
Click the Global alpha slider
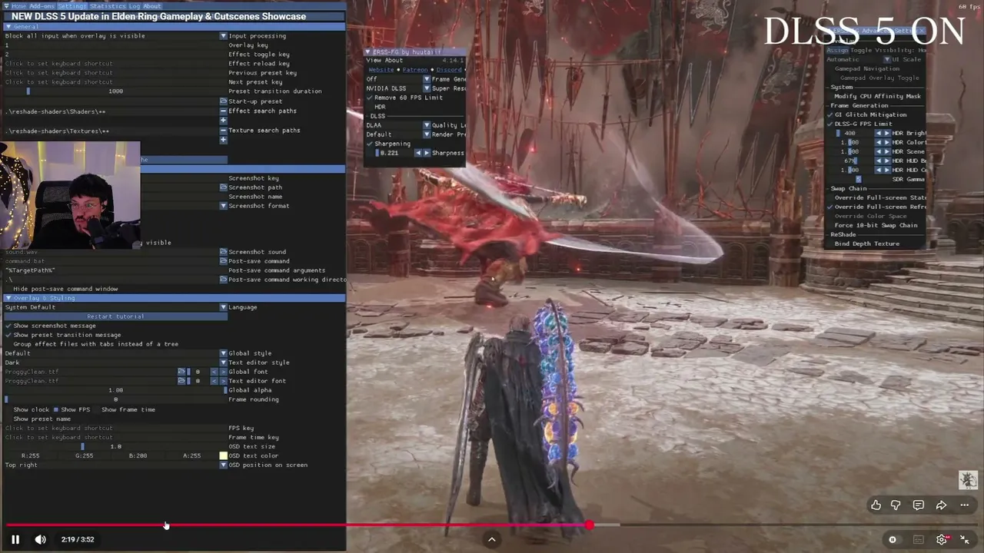115,390
